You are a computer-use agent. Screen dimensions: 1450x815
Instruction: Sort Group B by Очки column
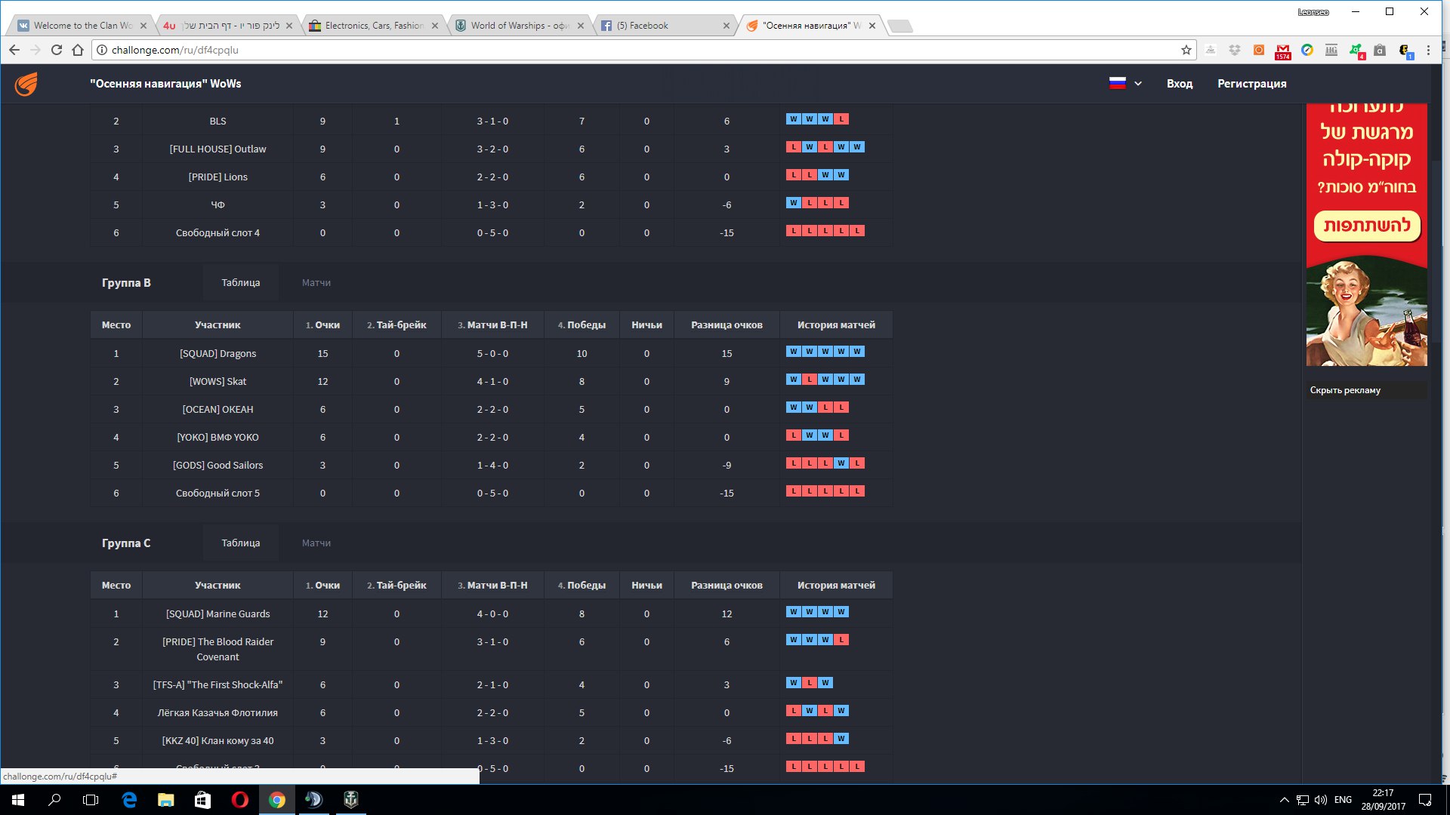(x=322, y=325)
